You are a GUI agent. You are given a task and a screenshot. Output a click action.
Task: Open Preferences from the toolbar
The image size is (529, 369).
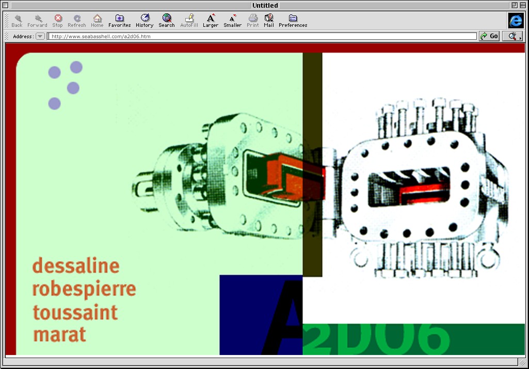pyautogui.click(x=293, y=21)
